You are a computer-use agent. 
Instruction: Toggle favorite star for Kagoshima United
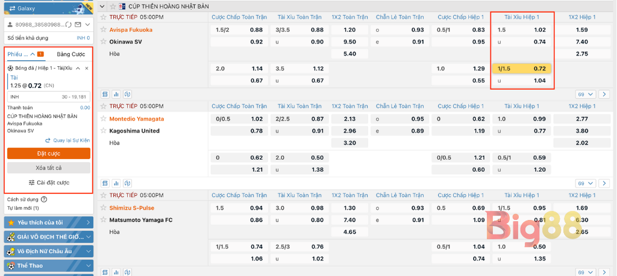(104, 130)
